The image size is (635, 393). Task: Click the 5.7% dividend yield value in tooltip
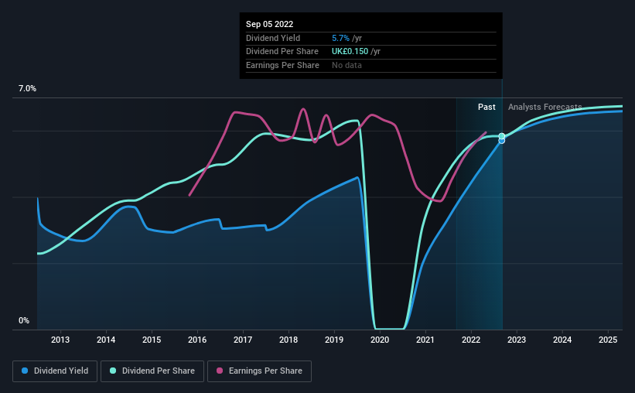point(340,38)
